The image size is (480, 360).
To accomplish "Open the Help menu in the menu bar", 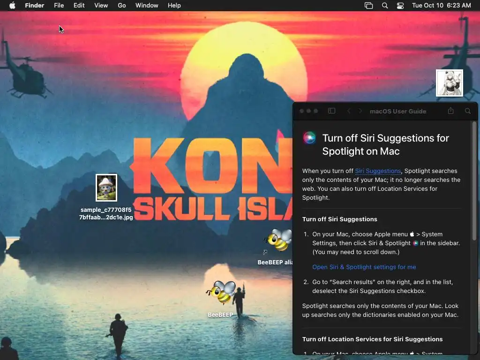I will (x=174, y=6).
